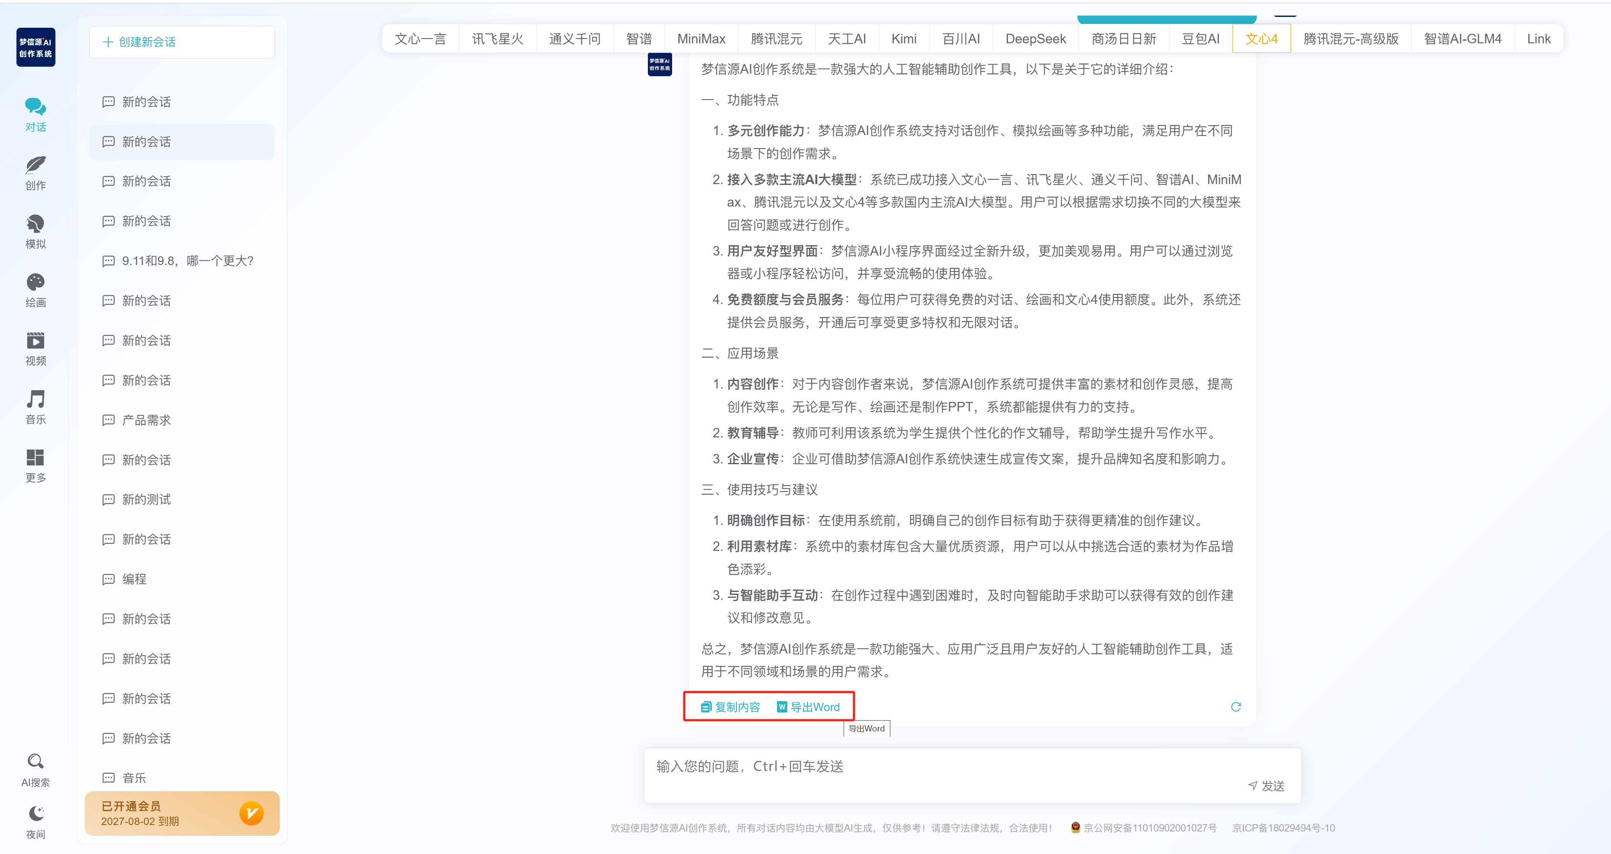Image resolution: width=1611 pixels, height=854 pixels.
Task: Open the 创作 (writing) feather icon
Action: click(x=36, y=165)
